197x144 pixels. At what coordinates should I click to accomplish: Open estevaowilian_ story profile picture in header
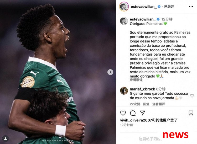pos(124,7)
